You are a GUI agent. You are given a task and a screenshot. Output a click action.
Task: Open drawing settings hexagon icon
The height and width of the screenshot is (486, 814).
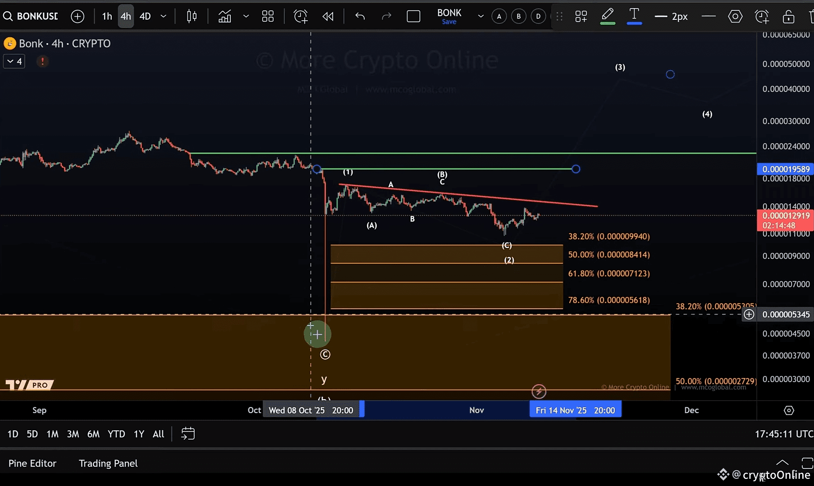tap(735, 17)
